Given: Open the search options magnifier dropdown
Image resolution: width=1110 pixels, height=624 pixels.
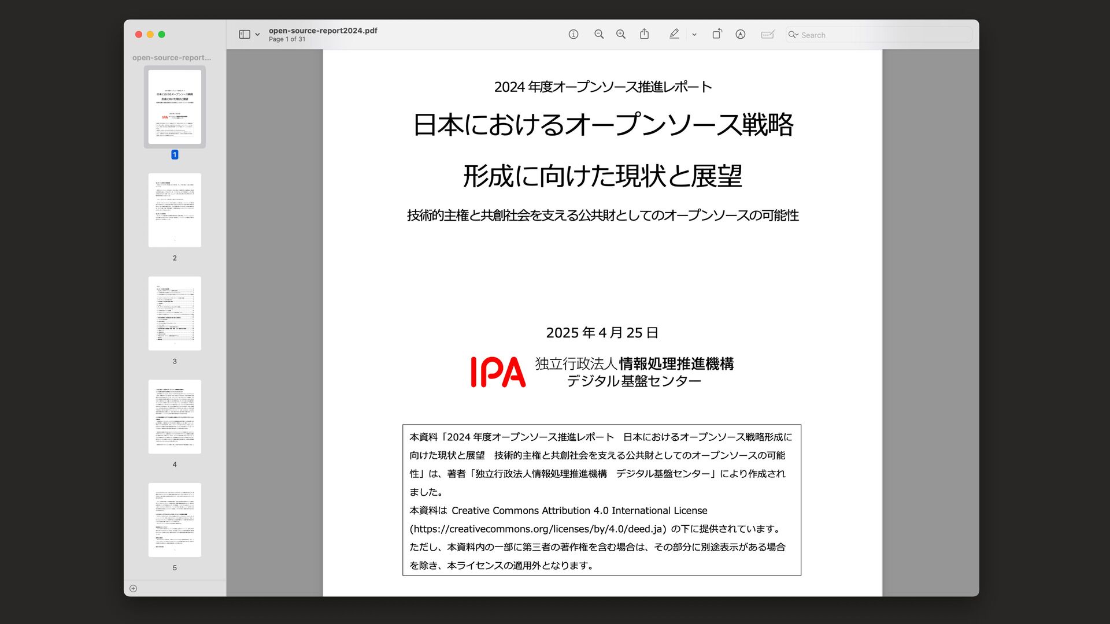Looking at the screenshot, I should [x=793, y=35].
